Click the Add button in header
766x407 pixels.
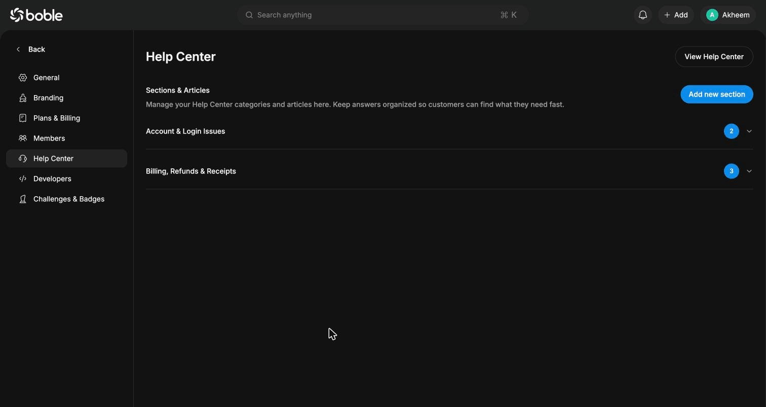(x=676, y=15)
